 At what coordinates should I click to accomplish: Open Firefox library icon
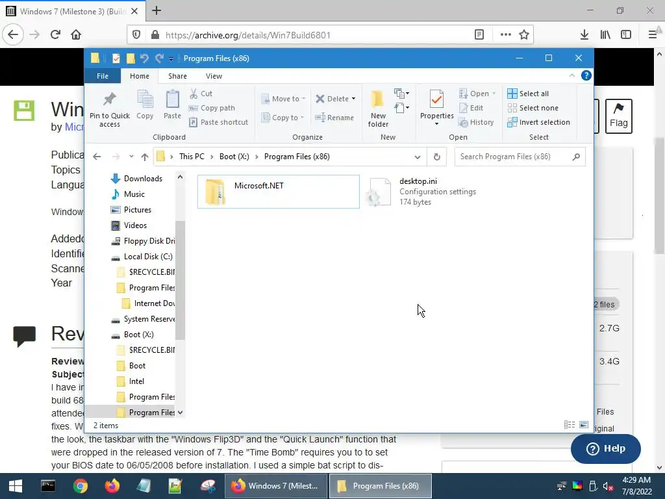pyautogui.click(x=605, y=35)
